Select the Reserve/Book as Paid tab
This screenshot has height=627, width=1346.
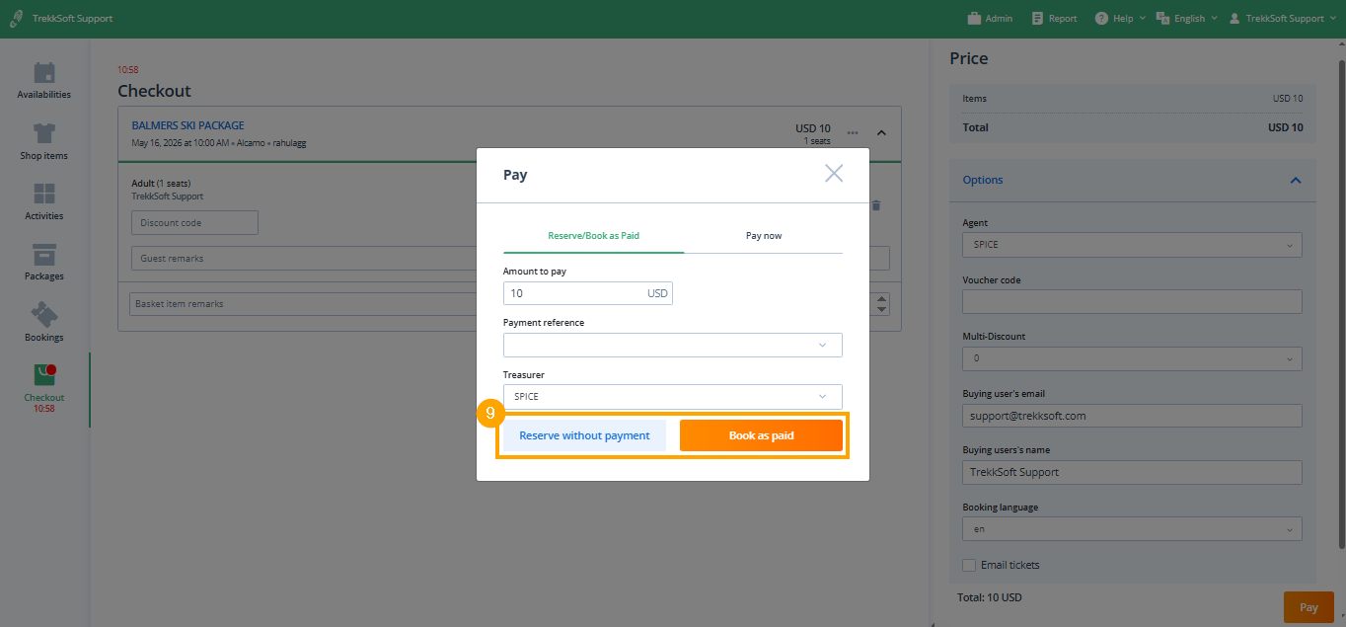[593, 236]
